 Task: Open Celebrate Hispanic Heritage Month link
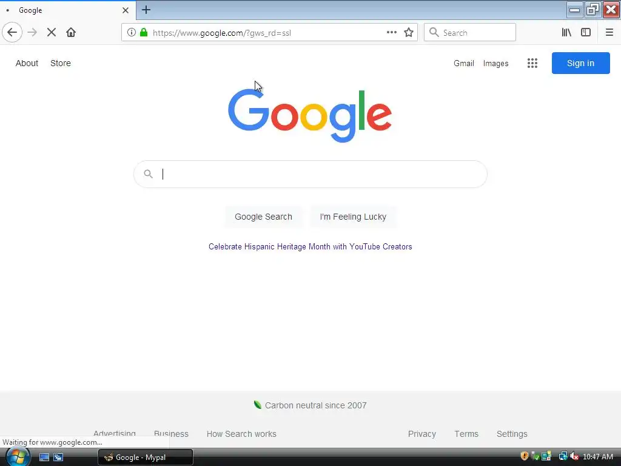(x=310, y=246)
